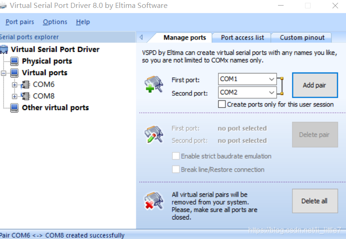Select the Physical ports tree item
This screenshot has height=239, width=346.
point(47,61)
